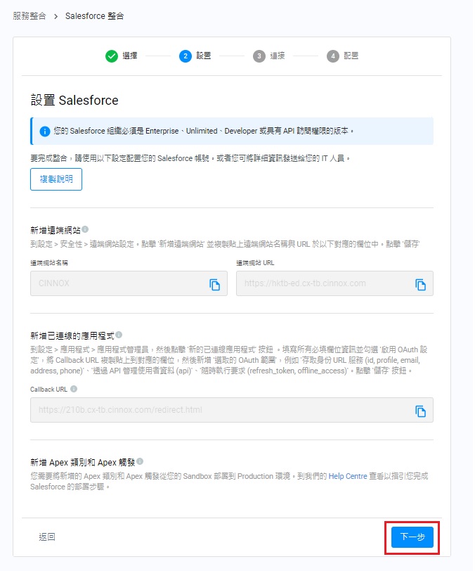
Task: Show info tooltip beside 新增已連線的應用程式
Action: pyautogui.click(x=119, y=335)
